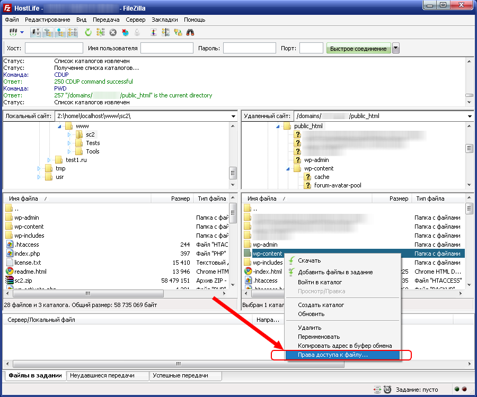Select index.php in local file list
The image size is (477, 397).
pos(27,254)
